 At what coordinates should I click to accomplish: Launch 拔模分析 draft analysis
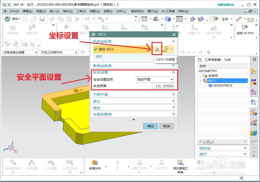pos(95,163)
